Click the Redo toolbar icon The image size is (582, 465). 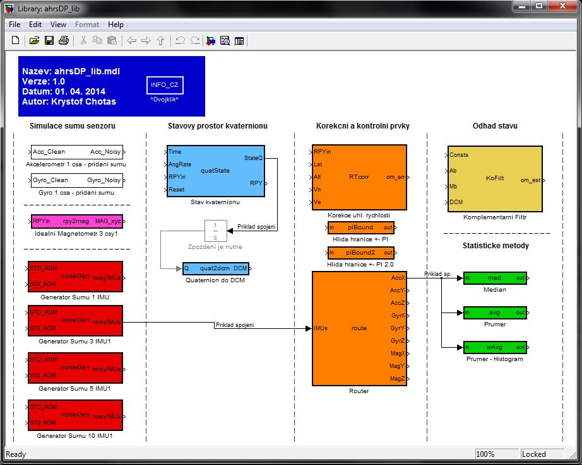pyautogui.click(x=195, y=40)
